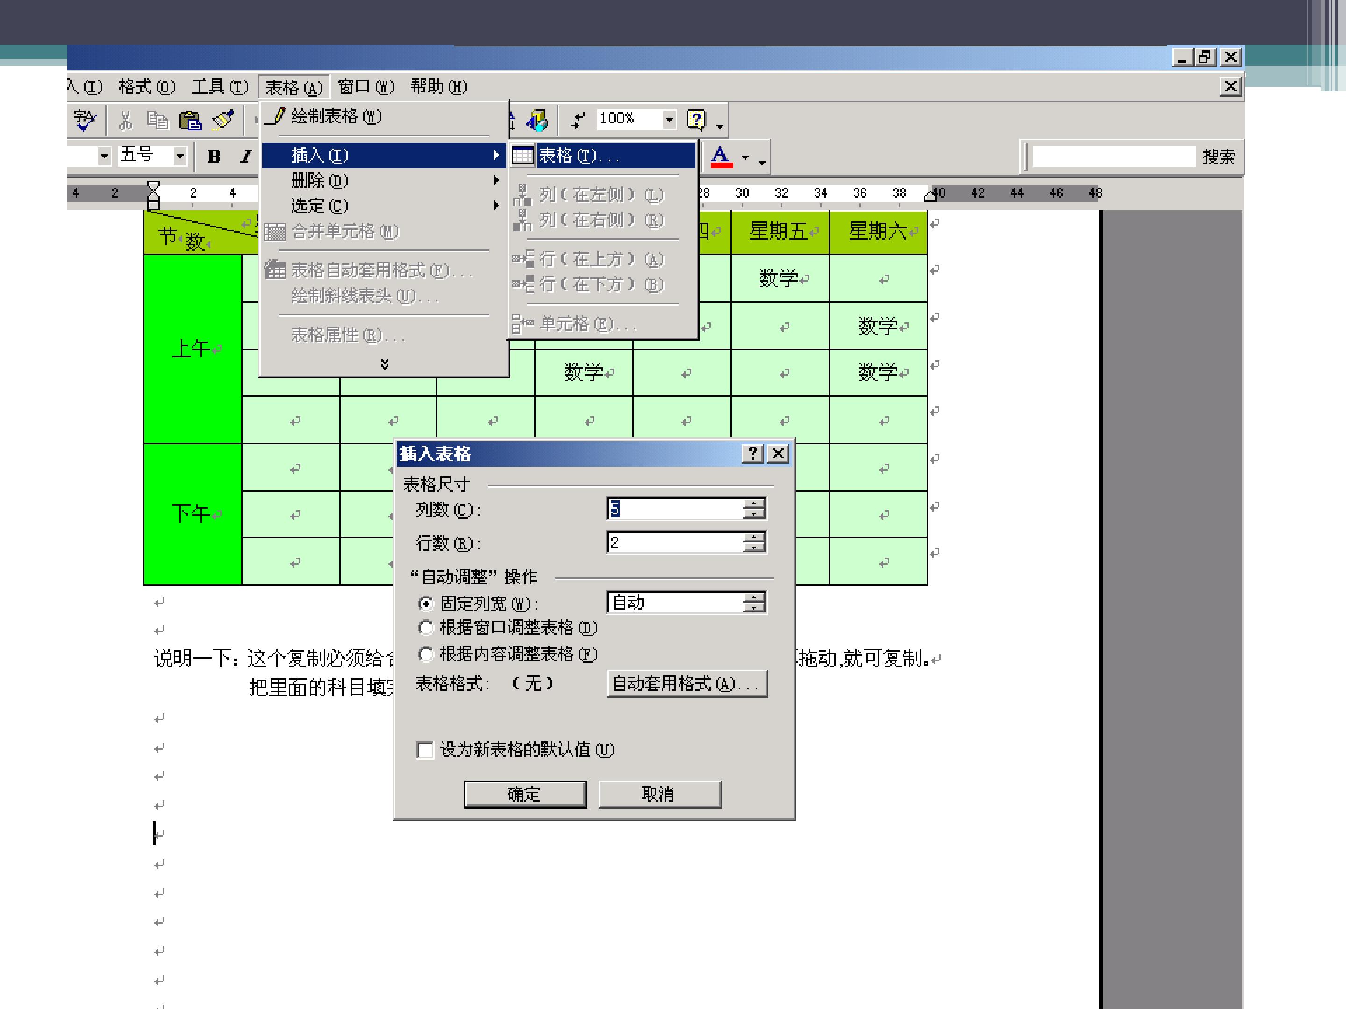
Task: Toggle bold formatting button
Action: pos(214,156)
